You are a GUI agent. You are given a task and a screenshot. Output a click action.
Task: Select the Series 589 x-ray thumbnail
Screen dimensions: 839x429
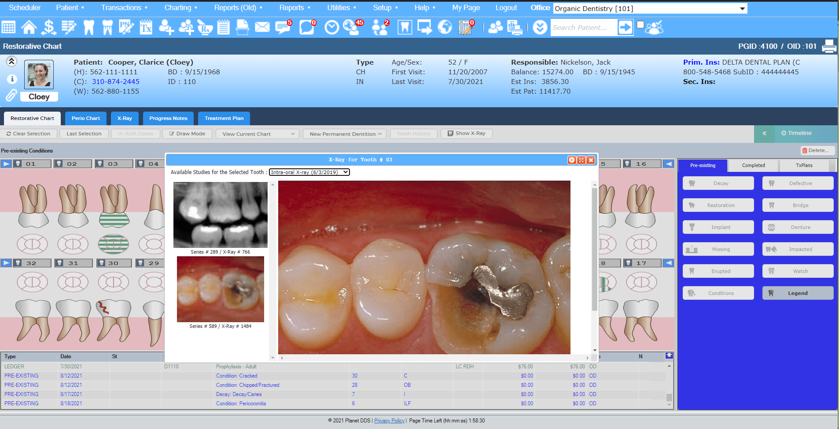click(x=221, y=289)
